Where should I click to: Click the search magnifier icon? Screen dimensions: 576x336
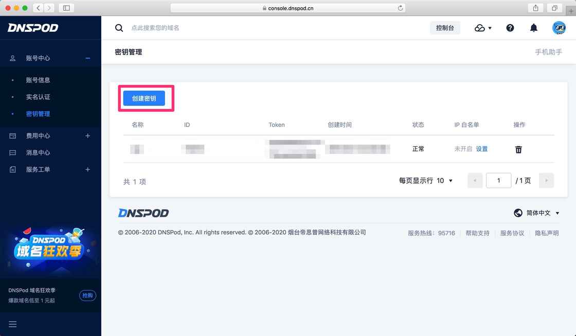[x=119, y=28]
